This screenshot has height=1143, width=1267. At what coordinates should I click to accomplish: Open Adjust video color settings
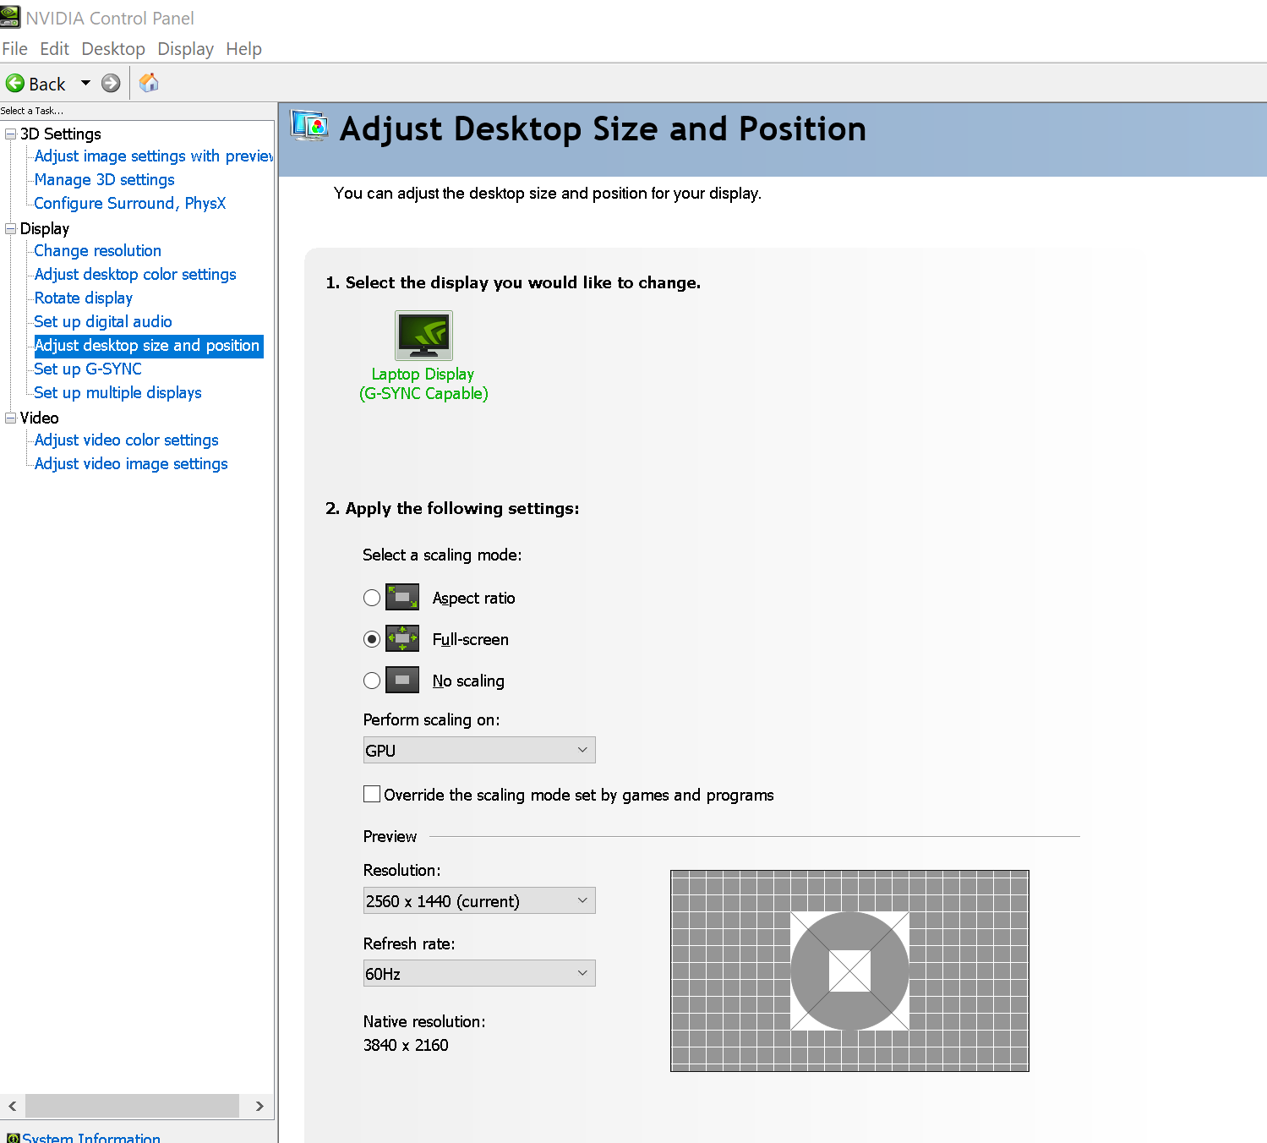coord(126,440)
